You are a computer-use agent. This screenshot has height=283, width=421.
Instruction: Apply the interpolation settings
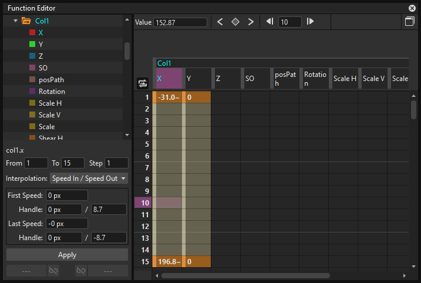click(67, 255)
